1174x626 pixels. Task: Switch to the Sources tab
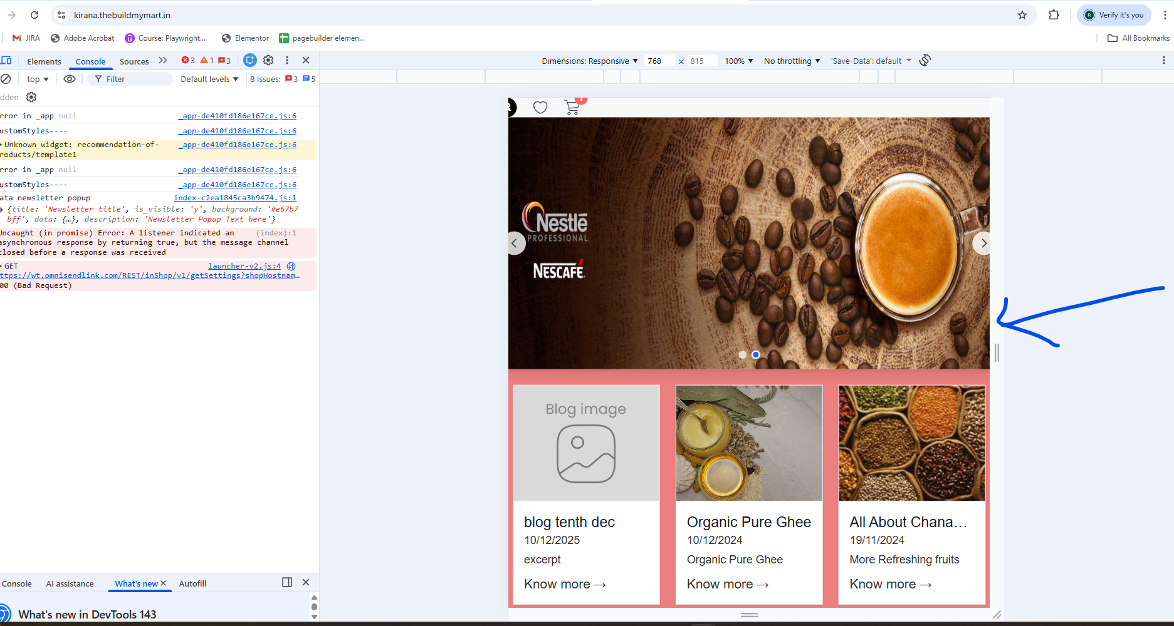coord(134,61)
